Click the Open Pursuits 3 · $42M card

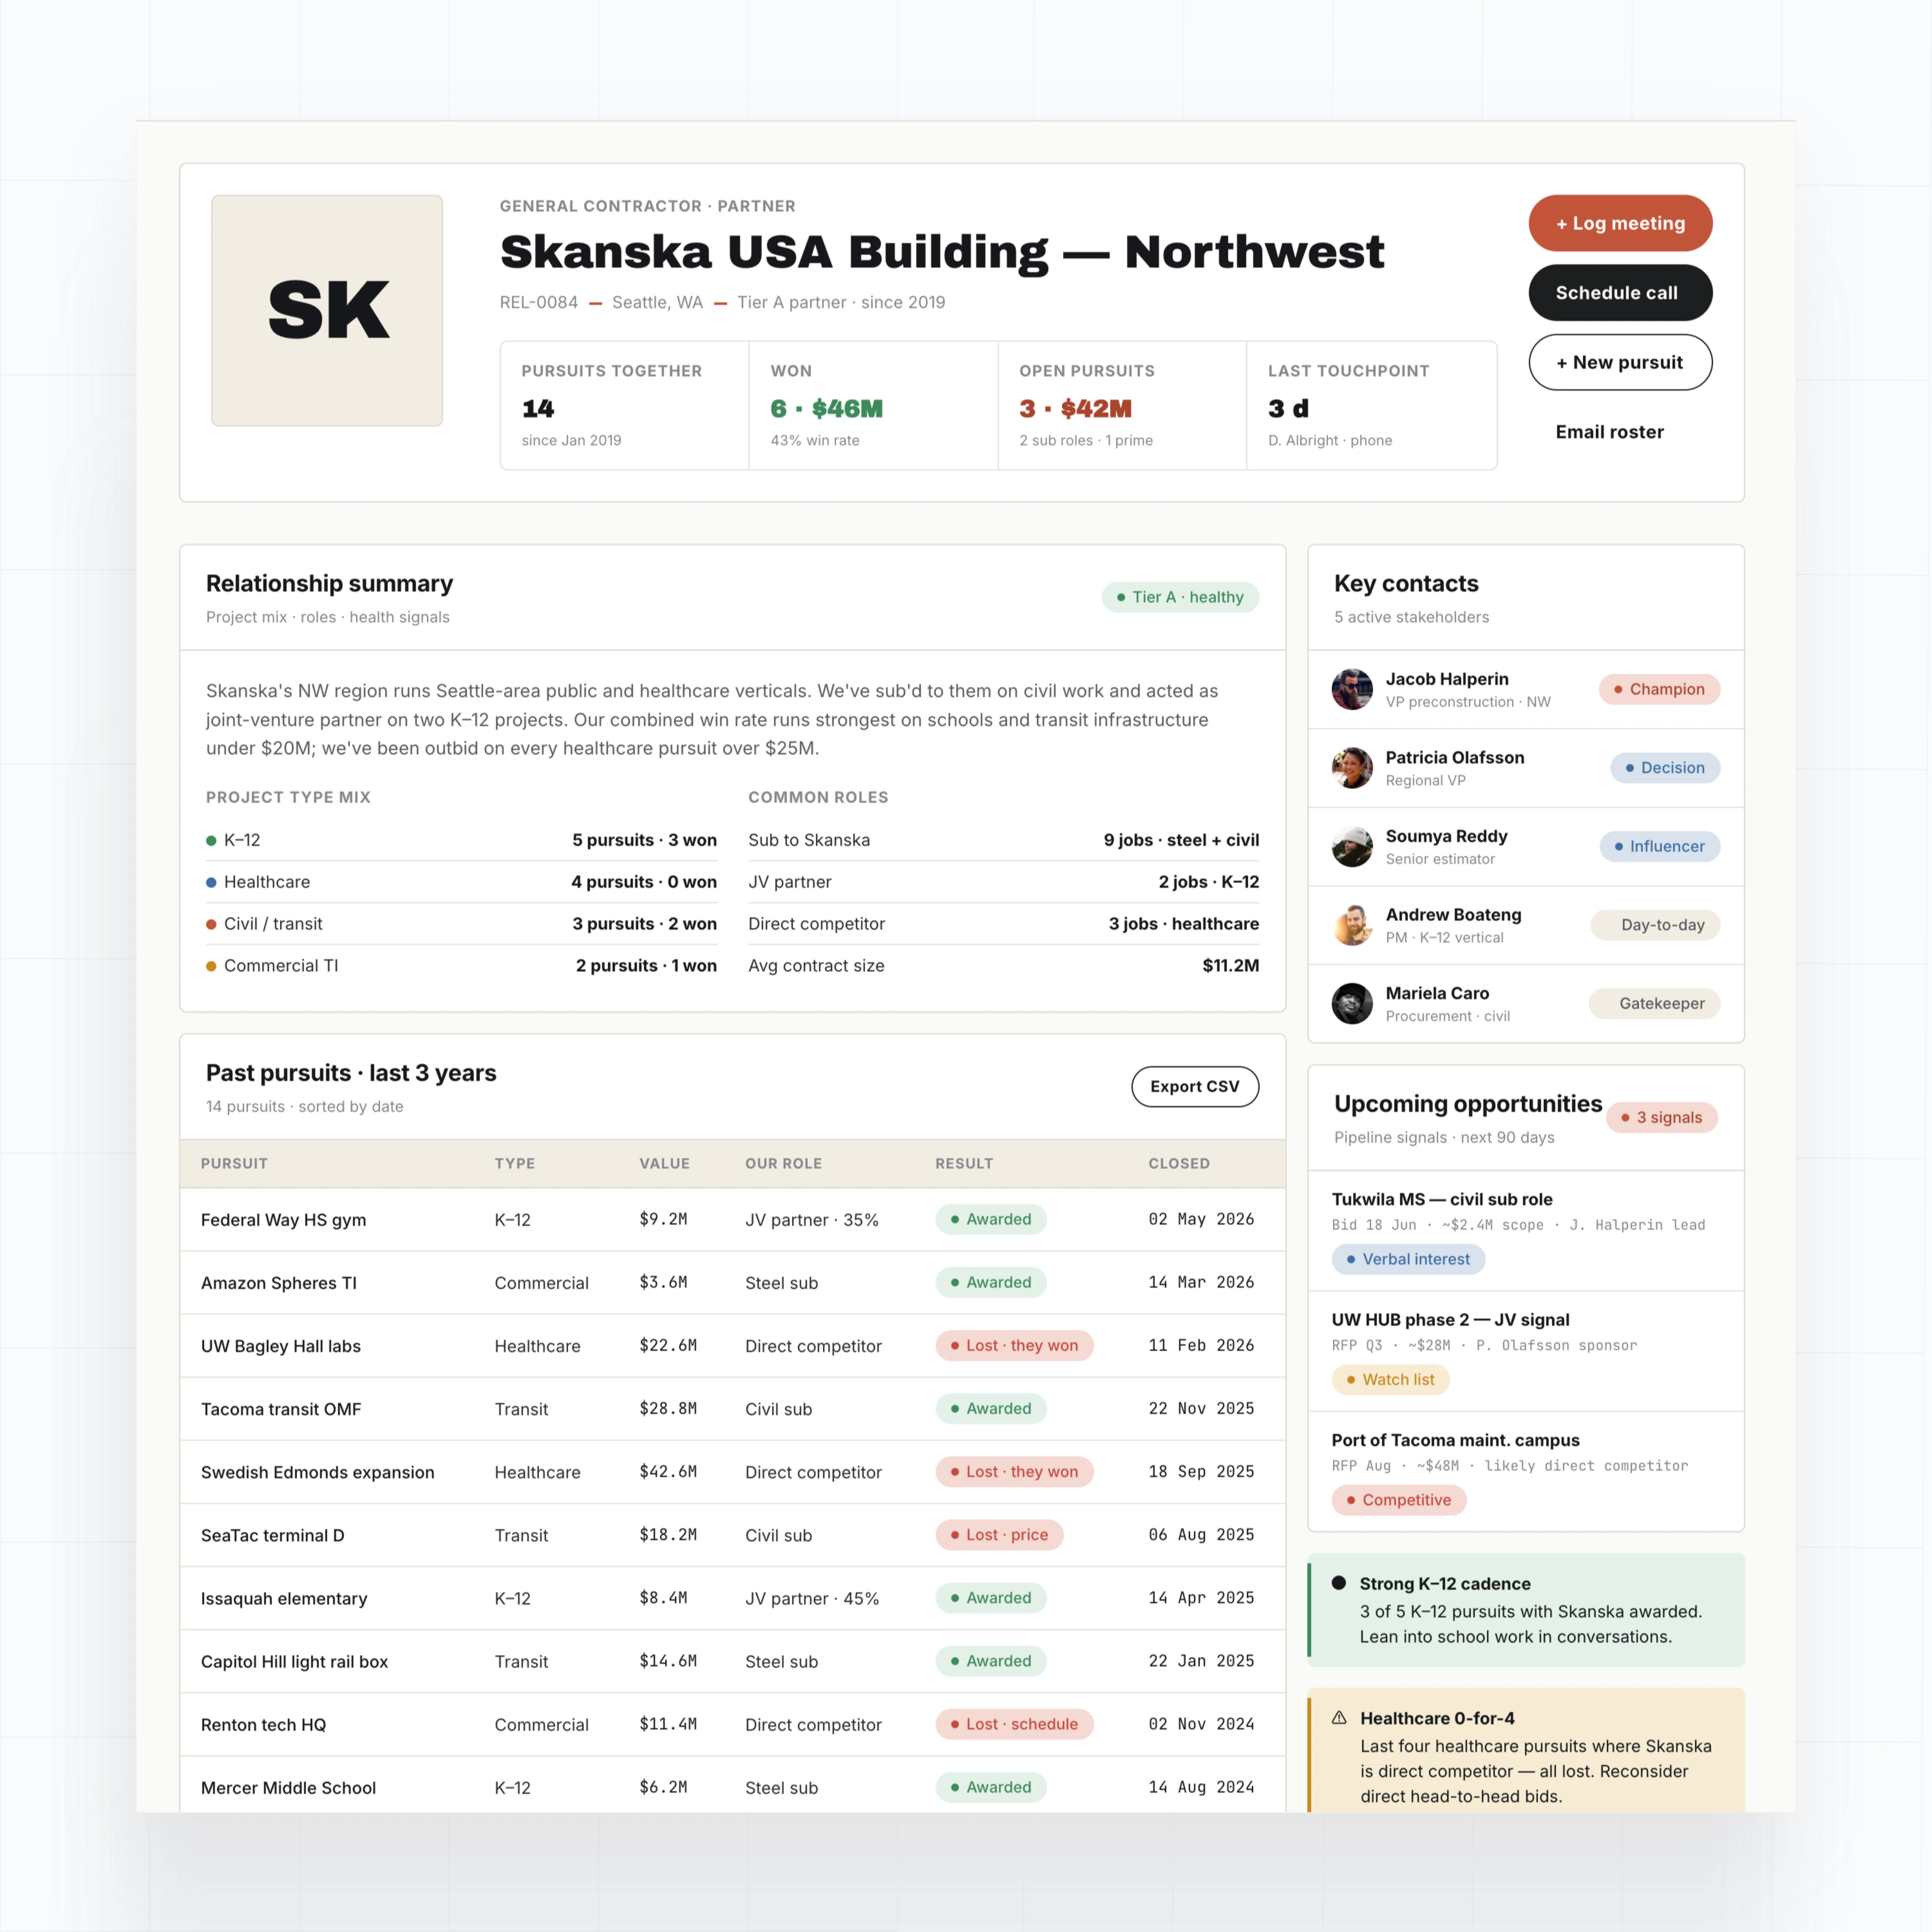[x=1122, y=405]
